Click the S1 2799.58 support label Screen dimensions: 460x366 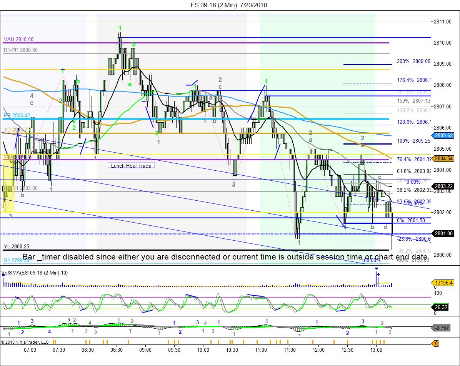coord(17,260)
